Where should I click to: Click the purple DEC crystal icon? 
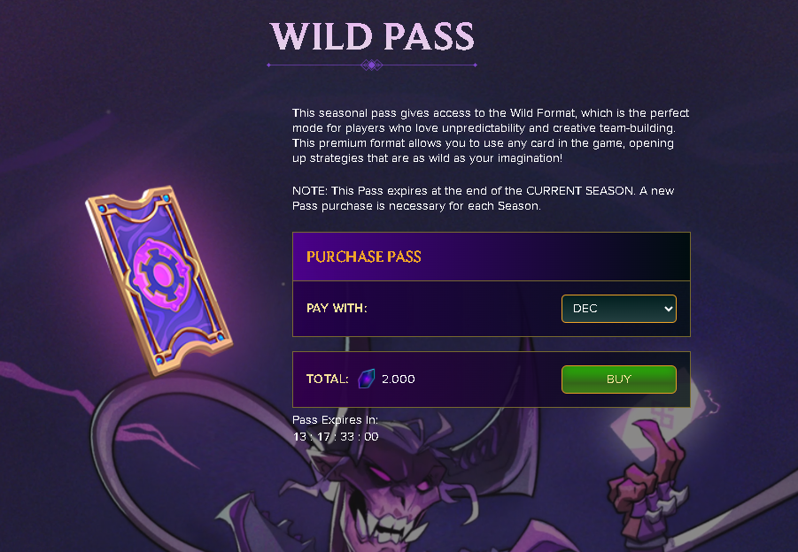(367, 379)
